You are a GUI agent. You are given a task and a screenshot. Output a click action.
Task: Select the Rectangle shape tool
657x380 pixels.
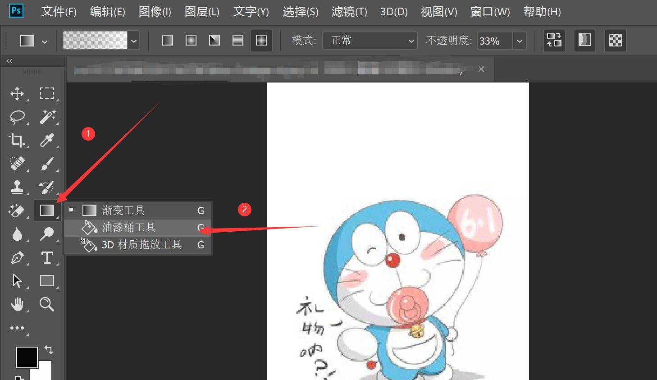coord(47,281)
